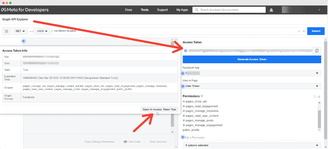Click the Search developer documentation field
Viewport: 328px width, 149px height.
coord(229,10)
